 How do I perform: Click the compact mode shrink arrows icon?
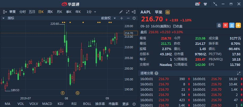coord(215,4)
